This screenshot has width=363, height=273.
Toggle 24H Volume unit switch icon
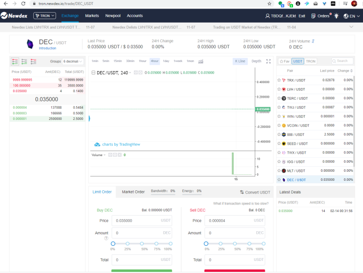point(313,41)
